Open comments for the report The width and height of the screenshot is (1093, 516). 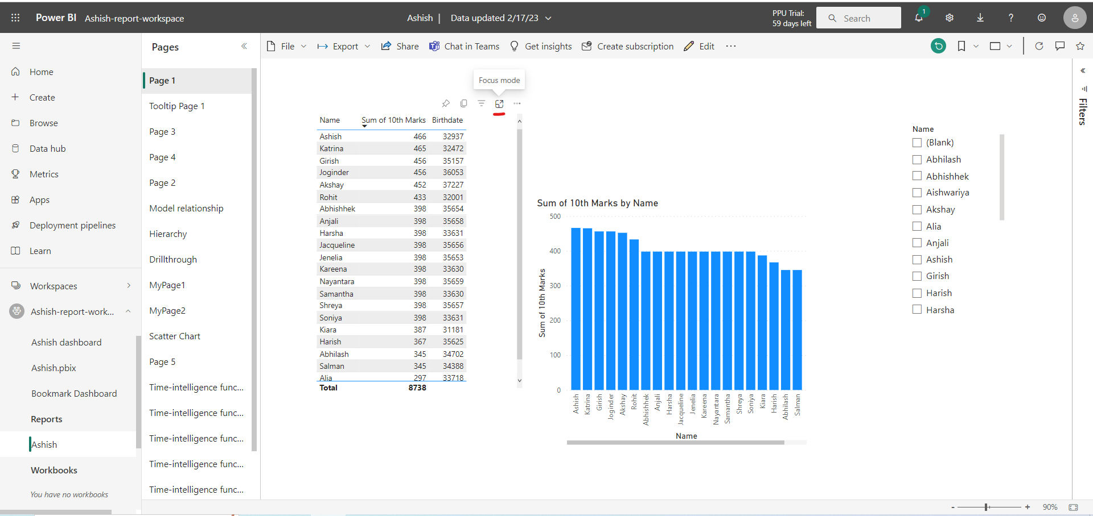1060,46
